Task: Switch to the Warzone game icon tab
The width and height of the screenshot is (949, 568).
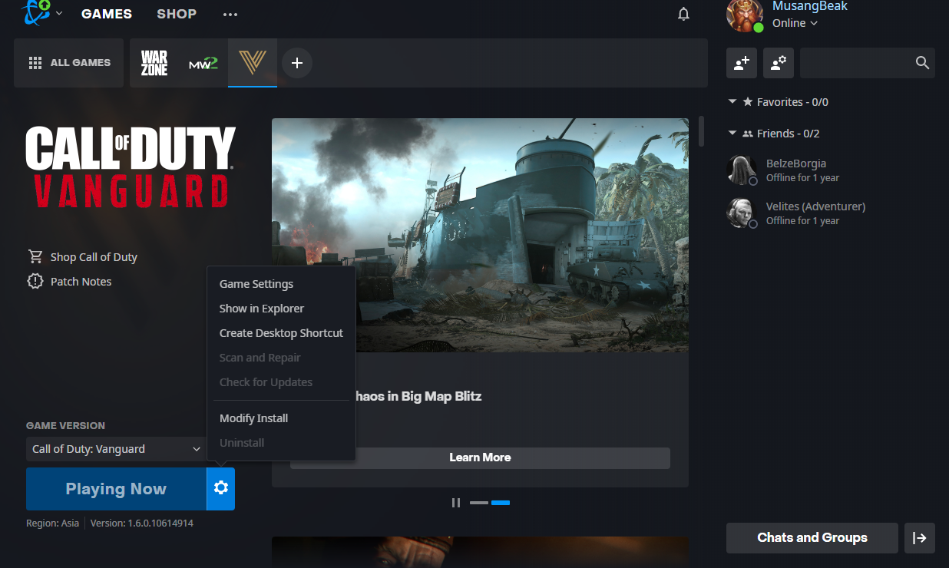Action: [x=154, y=62]
